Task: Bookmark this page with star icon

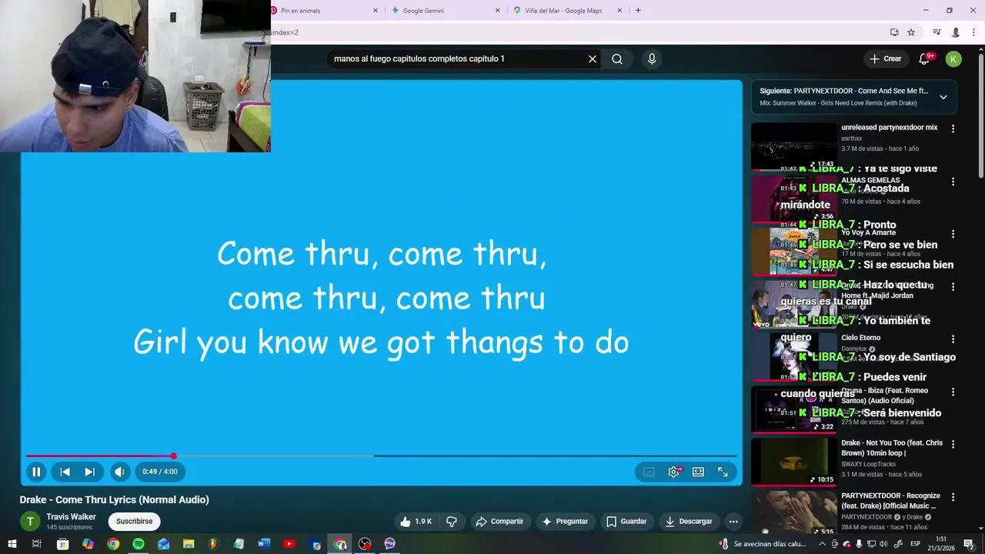Action: tap(911, 32)
